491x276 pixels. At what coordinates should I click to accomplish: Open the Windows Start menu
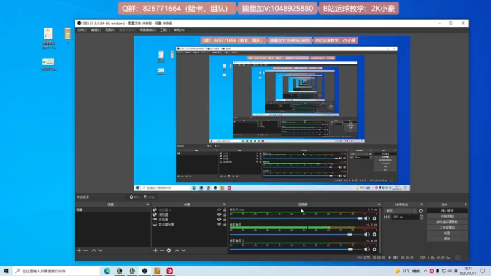coord(6,270)
